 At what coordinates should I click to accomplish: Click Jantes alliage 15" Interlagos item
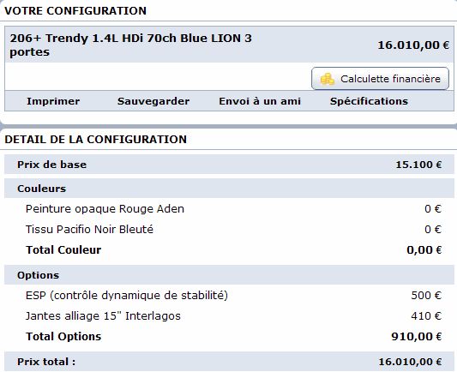click(x=103, y=315)
